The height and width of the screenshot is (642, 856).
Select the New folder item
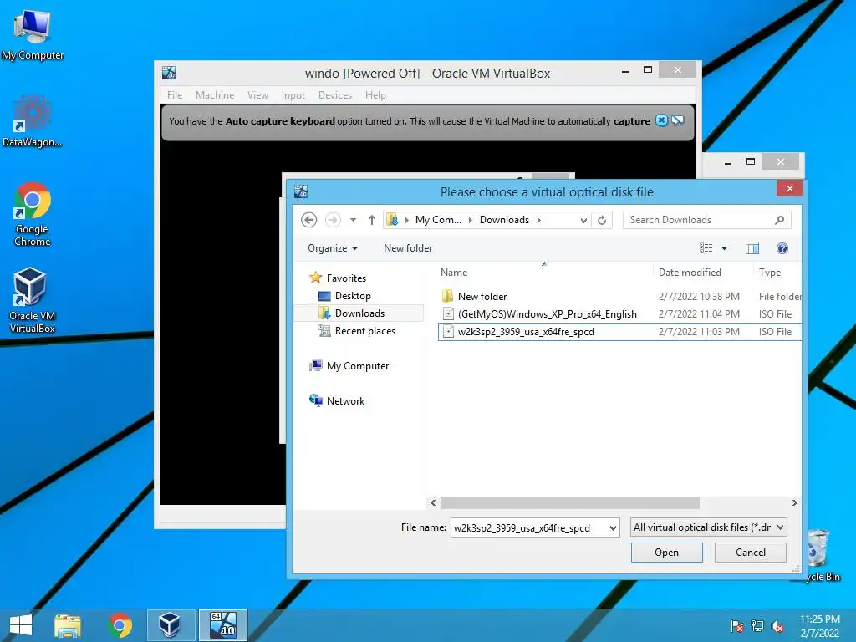619,297
